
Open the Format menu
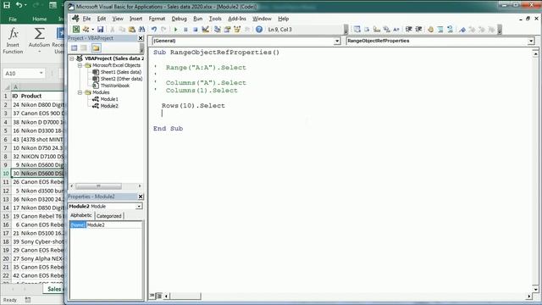pyautogui.click(x=157, y=19)
